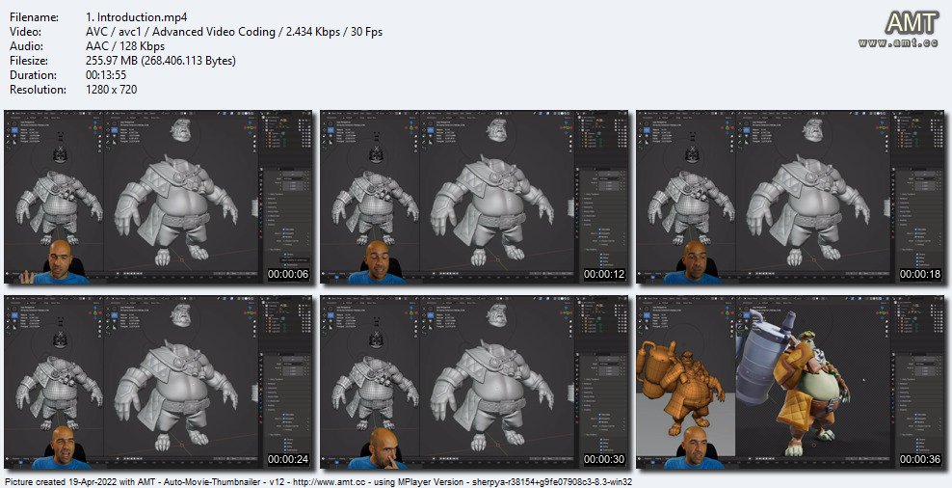This screenshot has width=952, height=488.
Task: Click the 'Filename:' label
Action: tap(34, 17)
